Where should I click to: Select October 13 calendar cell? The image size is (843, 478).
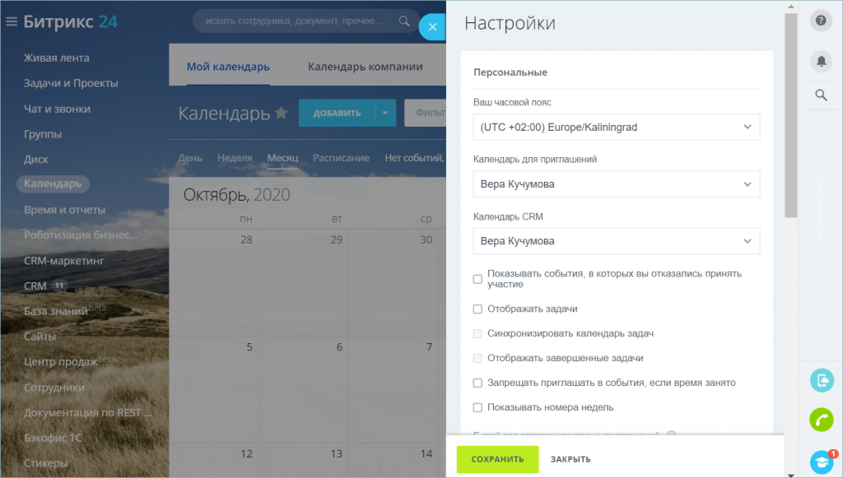(x=304, y=461)
